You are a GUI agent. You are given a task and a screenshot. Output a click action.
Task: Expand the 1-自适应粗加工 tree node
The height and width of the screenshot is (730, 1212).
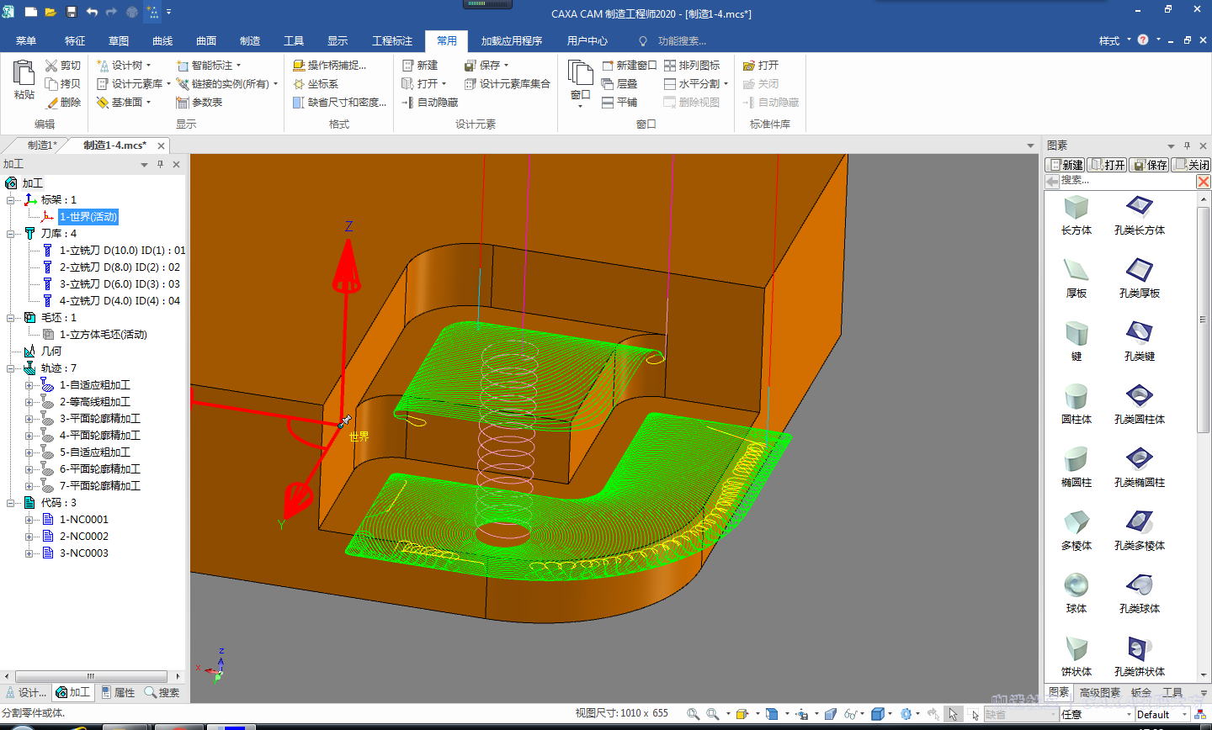pos(29,385)
